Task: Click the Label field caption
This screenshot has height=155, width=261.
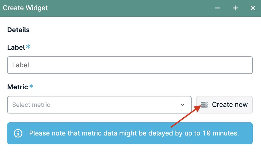Action: tap(16, 47)
